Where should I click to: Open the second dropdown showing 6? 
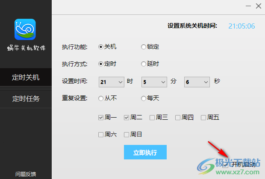click(x=197, y=82)
